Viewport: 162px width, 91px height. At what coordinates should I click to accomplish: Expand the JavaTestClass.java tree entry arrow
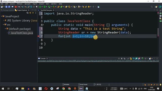(x=7, y=33)
